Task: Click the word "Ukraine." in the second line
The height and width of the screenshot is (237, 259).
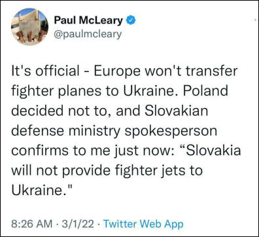Action: (151, 90)
